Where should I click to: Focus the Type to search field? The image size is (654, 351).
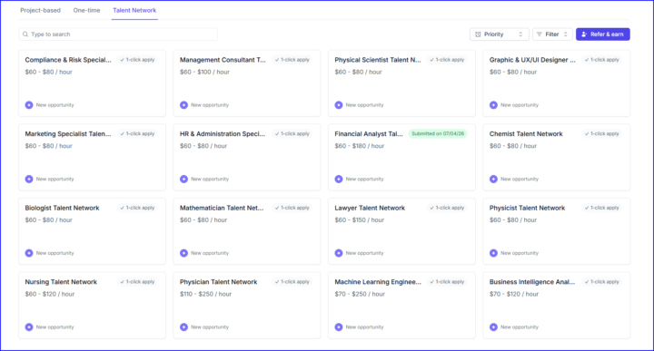(x=118, y=34)
